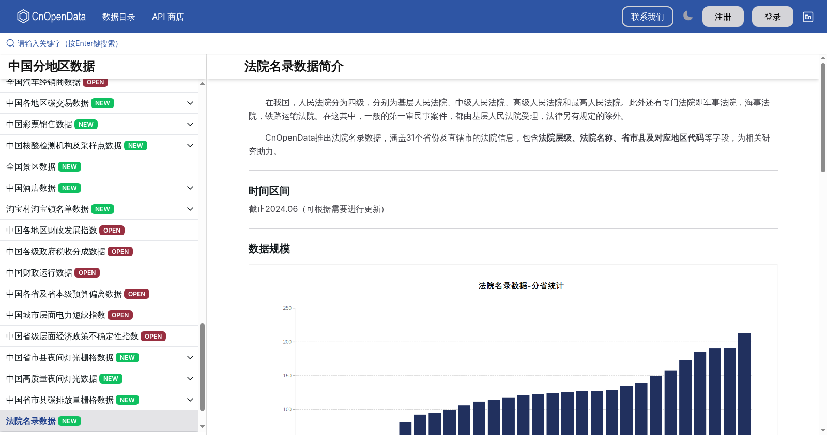Open 中国各地区碳交易数据 item
Screen dimensions: 827x443
[x=99, y=103]
